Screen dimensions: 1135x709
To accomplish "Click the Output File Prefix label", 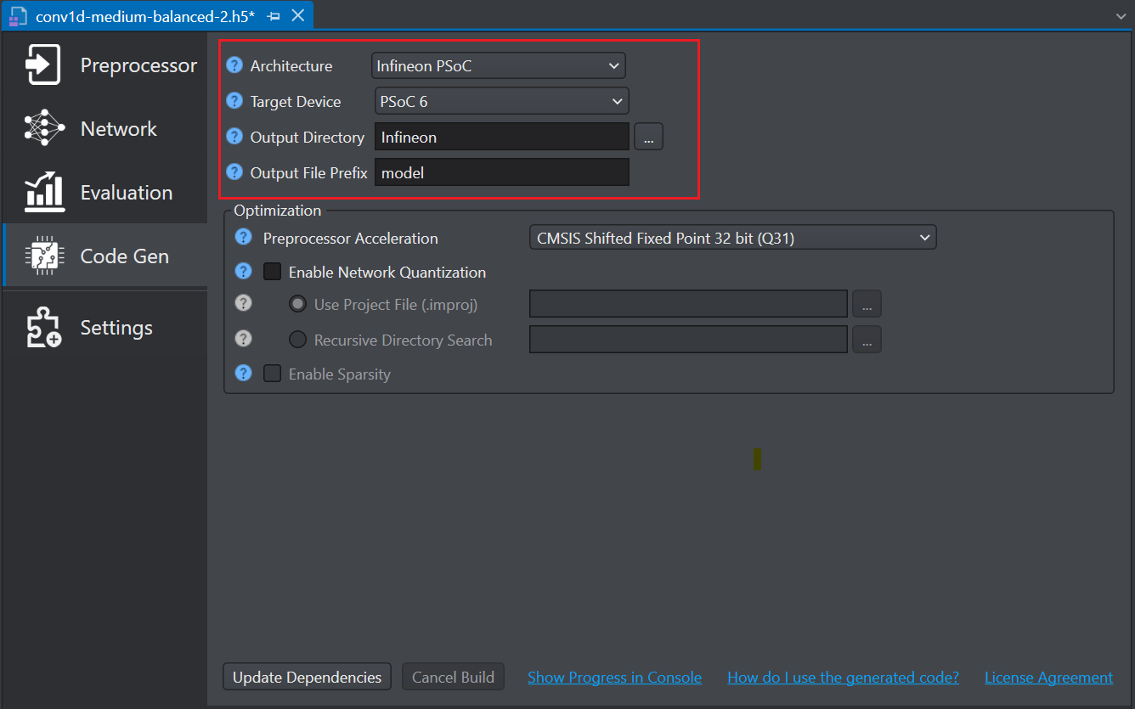I will point(309,173).
